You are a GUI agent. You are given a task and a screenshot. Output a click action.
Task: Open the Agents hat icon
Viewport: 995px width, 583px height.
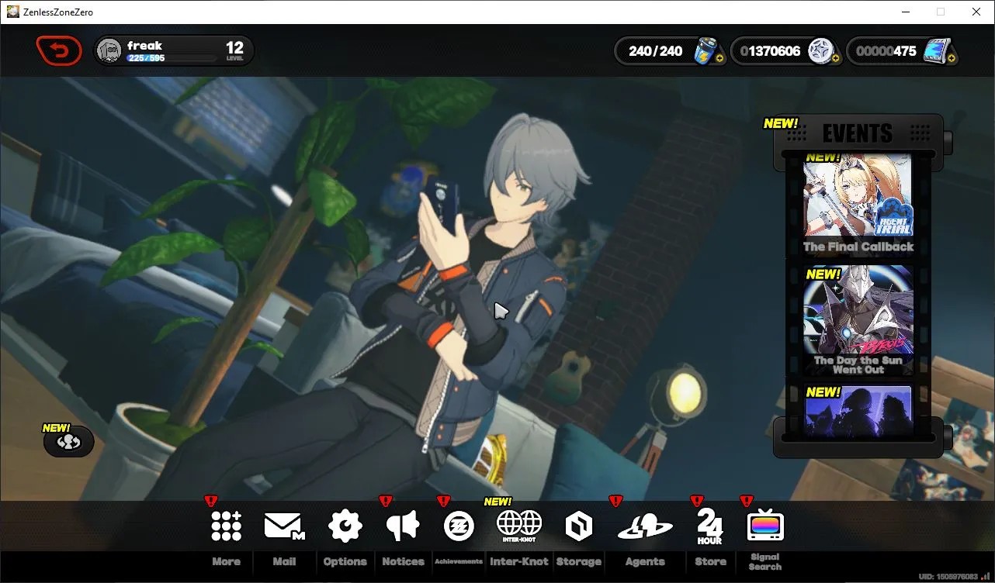(x=645, y=526)
